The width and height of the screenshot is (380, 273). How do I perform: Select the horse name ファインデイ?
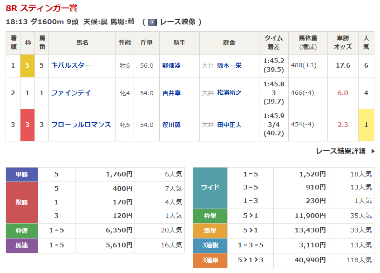[71, 93]
